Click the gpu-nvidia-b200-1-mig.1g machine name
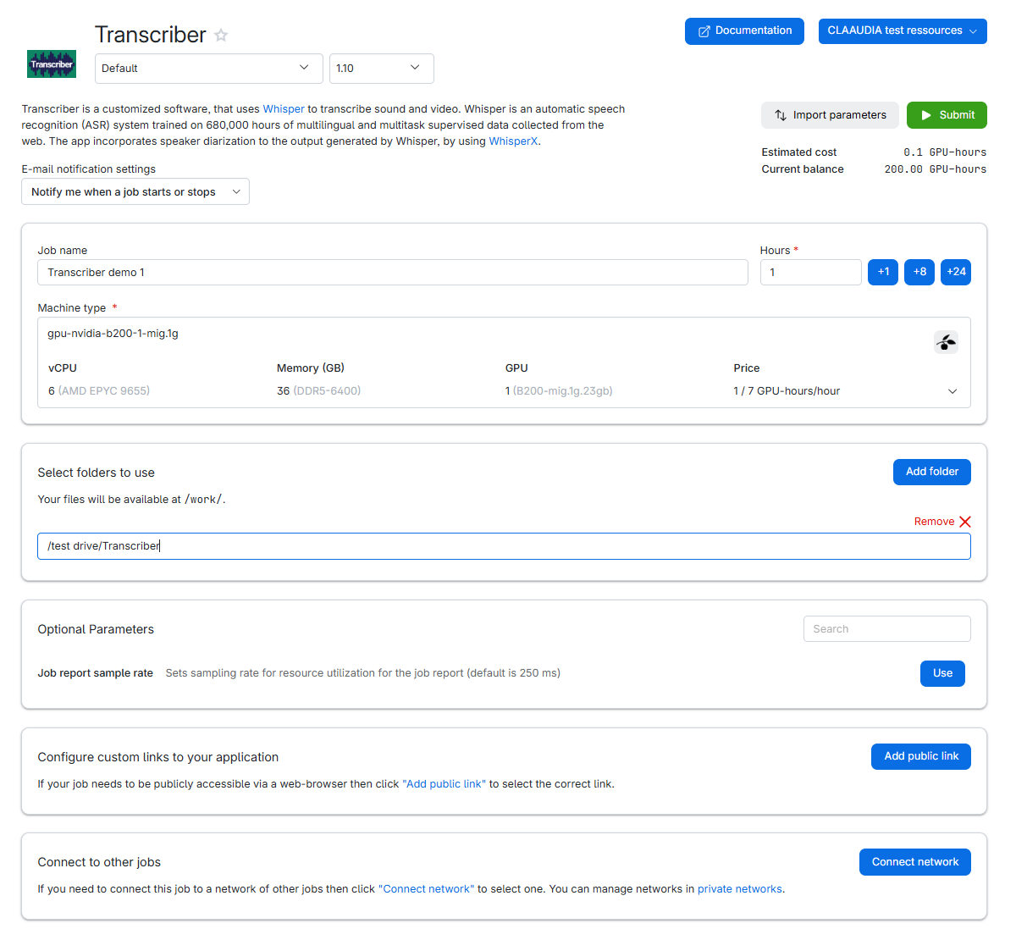 tap(113, 334)
